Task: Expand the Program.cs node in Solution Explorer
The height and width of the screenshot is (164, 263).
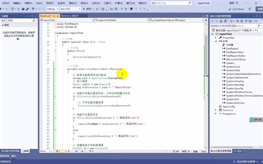Action: pyautogui.click(x=216, y=114)
